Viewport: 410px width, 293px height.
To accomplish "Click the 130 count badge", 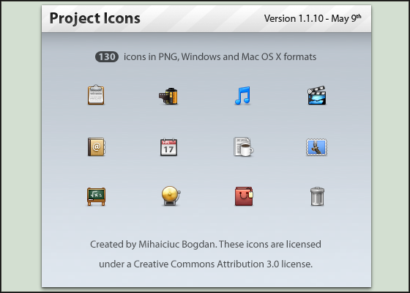I will [x=107, y=57].
